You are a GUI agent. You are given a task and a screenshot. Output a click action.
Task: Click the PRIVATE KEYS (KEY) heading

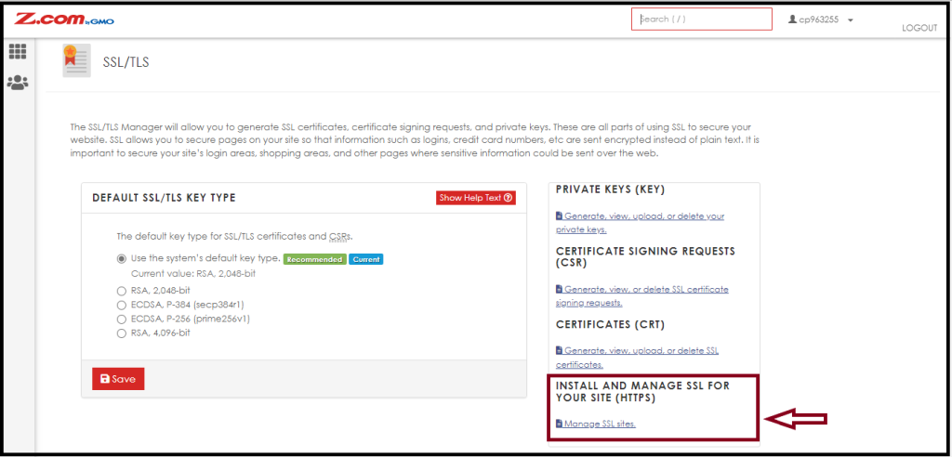click(x=610, y=190)
